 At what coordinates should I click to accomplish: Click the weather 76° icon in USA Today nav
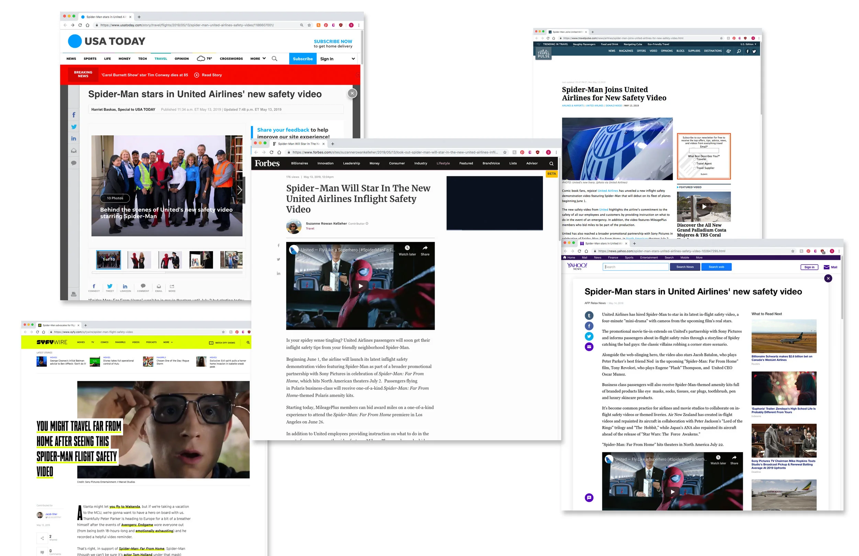204,58
